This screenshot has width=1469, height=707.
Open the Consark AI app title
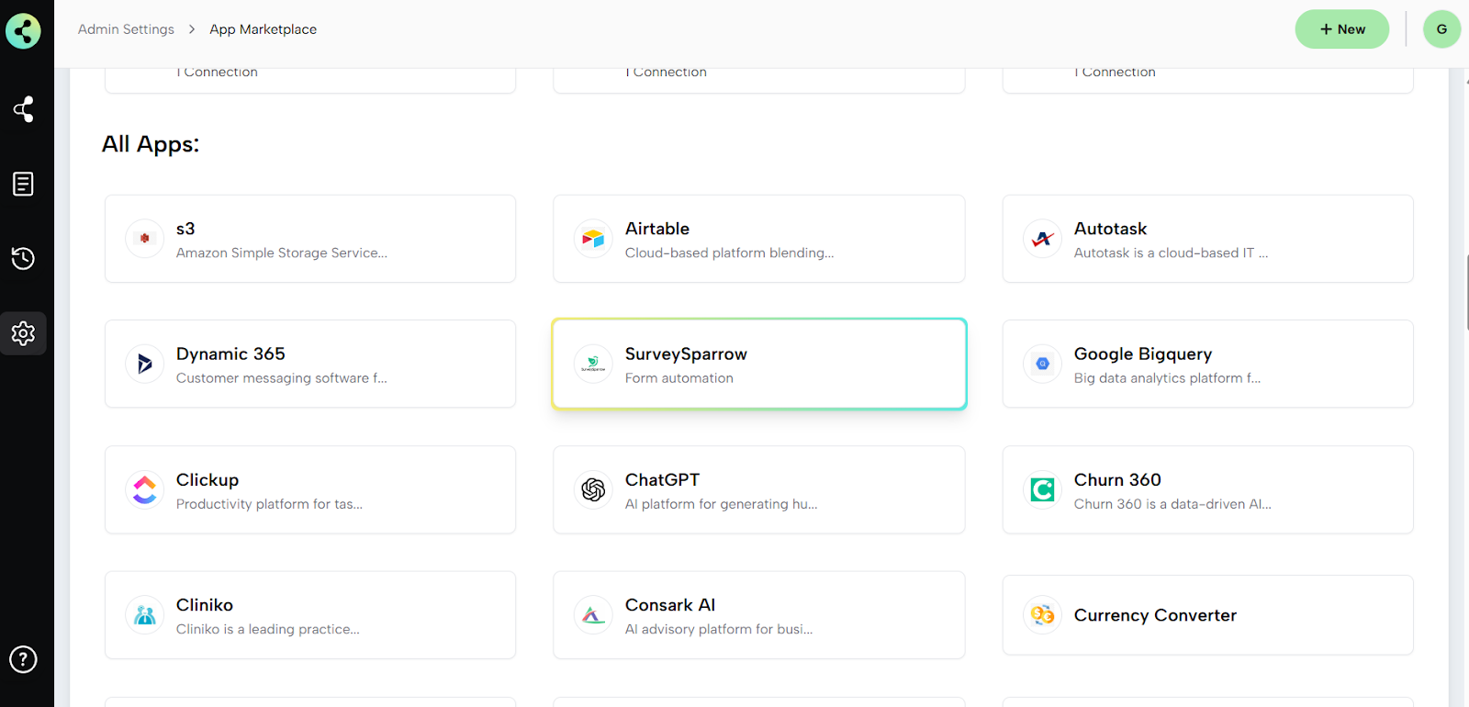coord(670,605)
